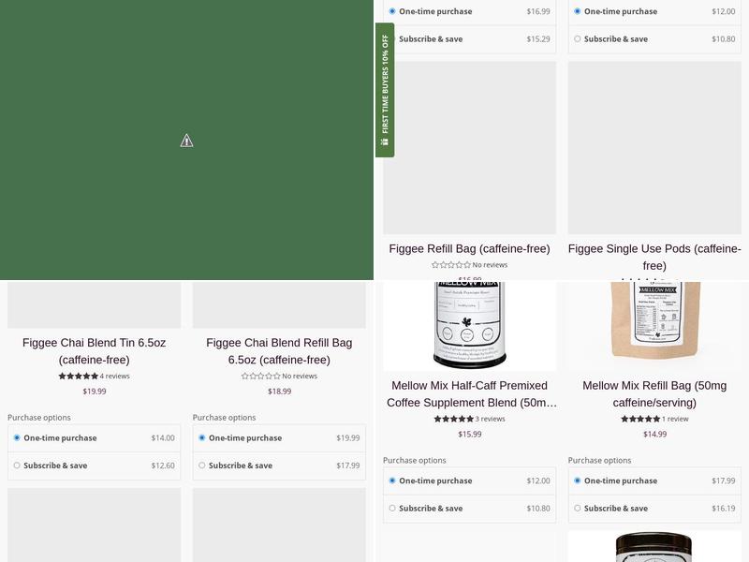Image resolution: width=749 pixels, height=562 pixels.
Task: Click the dark-lidded jar product image
Action: pyautogui.click(x=654, y=547)
